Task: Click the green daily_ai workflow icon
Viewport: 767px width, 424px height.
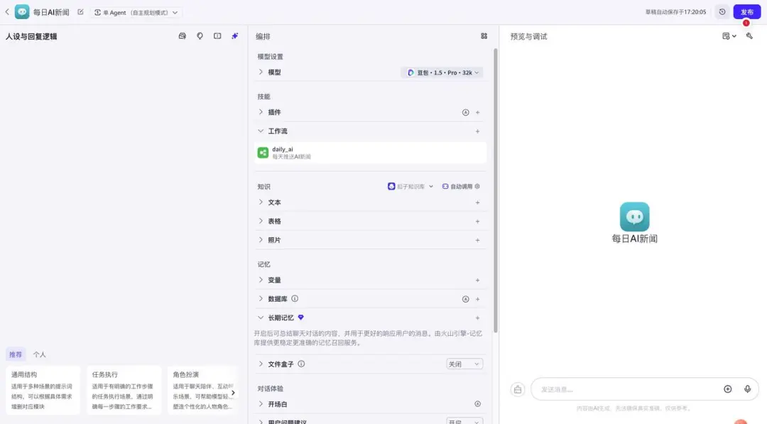Action: [263, 153]
